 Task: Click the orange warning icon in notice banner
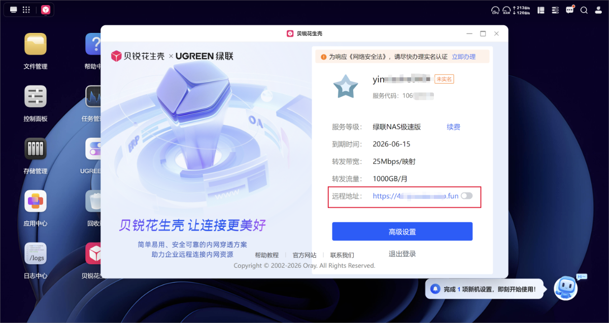(x=324, y=57)
